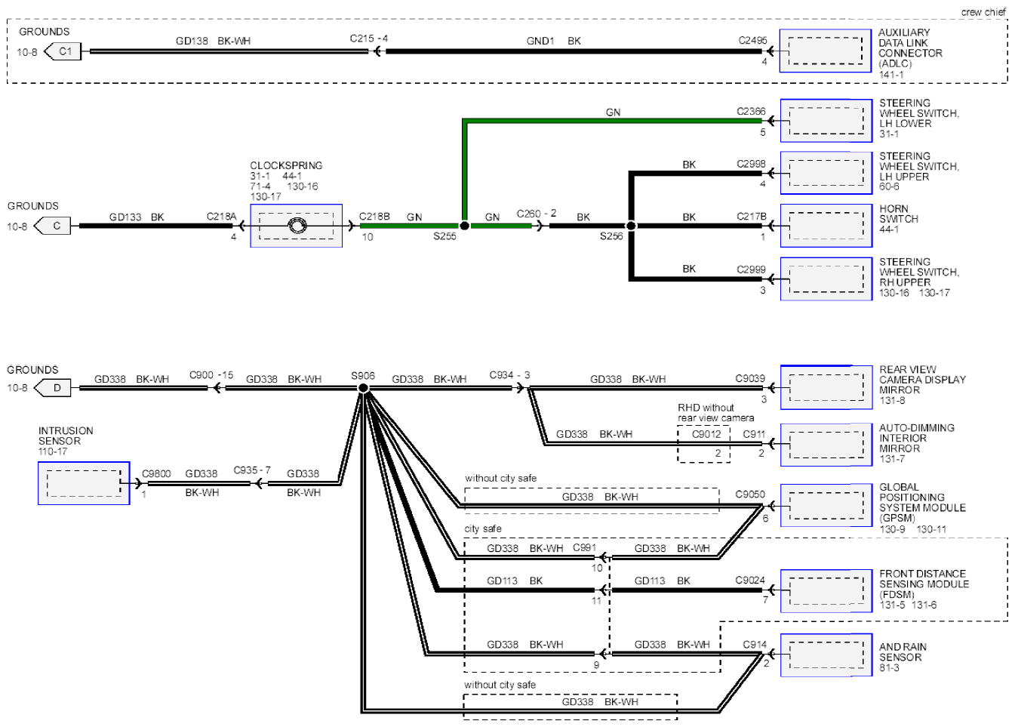Click the GND1 BK wire label
The image size is (1015, 727).
pyautogui.click(x=554, y=41)
